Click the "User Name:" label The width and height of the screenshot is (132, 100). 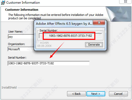click(x=15, y=32)
